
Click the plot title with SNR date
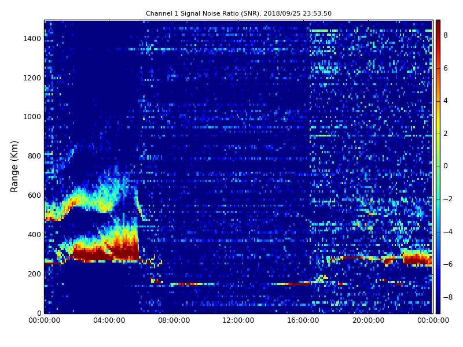pos(238,13)
